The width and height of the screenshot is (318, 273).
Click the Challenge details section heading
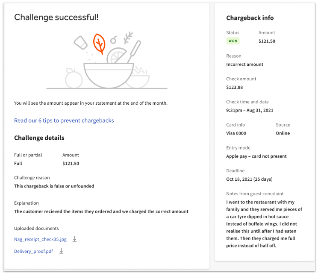click(x=39, y=138)
